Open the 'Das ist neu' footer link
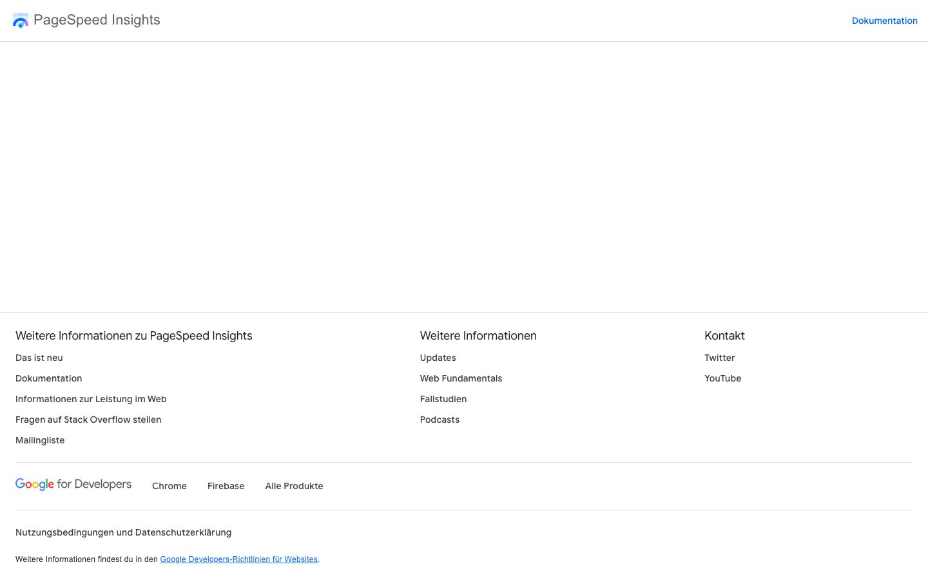The image size is (928, 580). (39, 358)
